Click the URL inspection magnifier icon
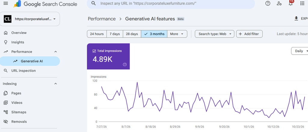Image resolution: width=308 pixels, height=132 pixels. point(6,71)
